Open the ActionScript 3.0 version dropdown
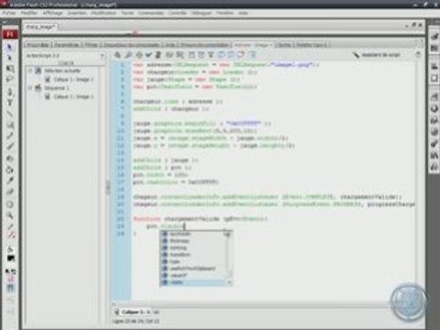The image size is (440, 330). click(x=65, y=56)
